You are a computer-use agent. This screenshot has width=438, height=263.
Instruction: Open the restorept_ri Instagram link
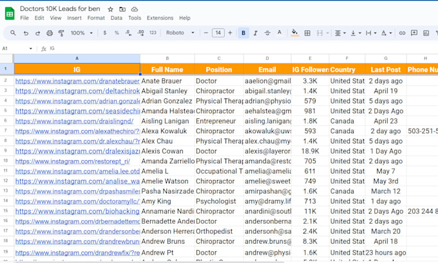coord(73,161)
